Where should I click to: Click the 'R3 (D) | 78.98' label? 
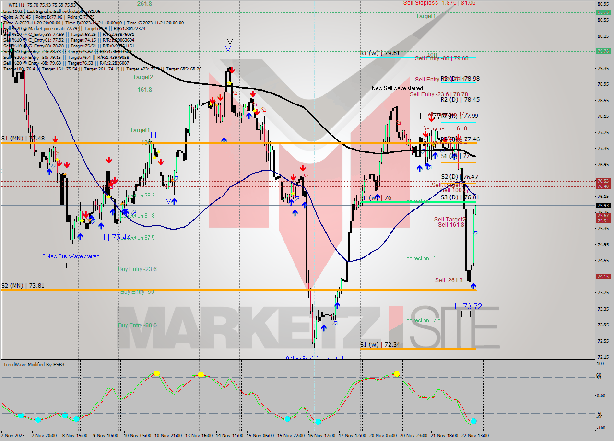tap(460, 78)
